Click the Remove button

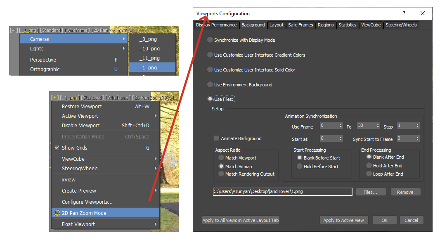(405, 192)
